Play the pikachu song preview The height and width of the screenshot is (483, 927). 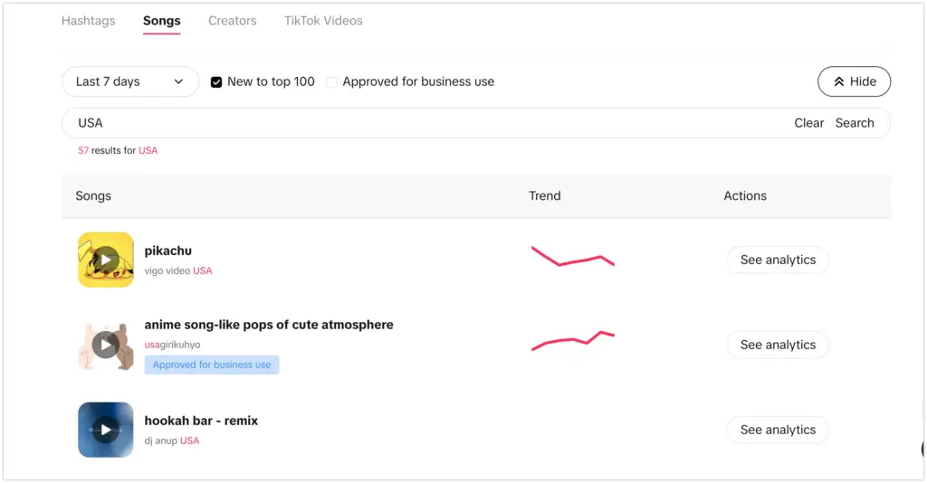click(106, 260)
